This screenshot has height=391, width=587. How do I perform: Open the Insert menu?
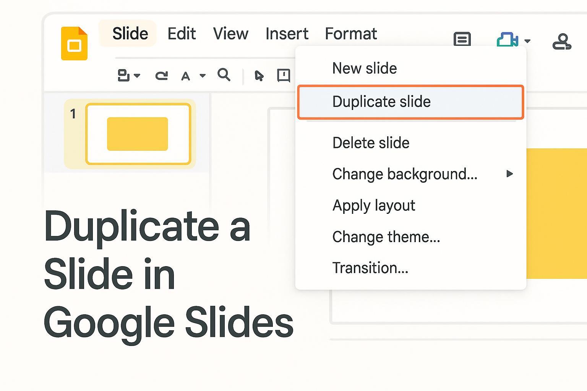[287, 34]
